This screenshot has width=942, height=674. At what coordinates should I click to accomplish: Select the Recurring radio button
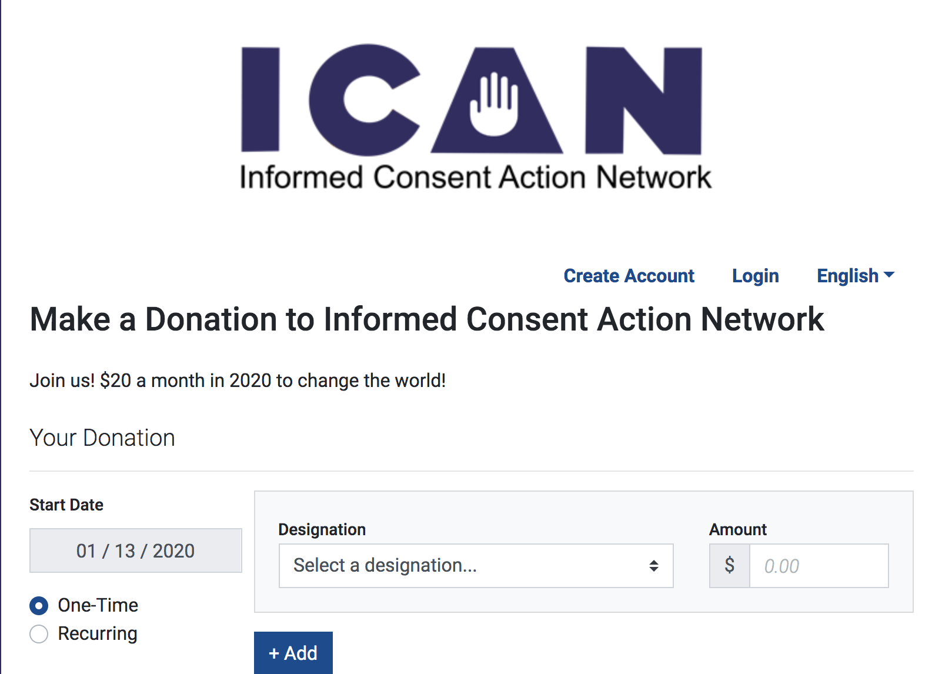point(39,633)
